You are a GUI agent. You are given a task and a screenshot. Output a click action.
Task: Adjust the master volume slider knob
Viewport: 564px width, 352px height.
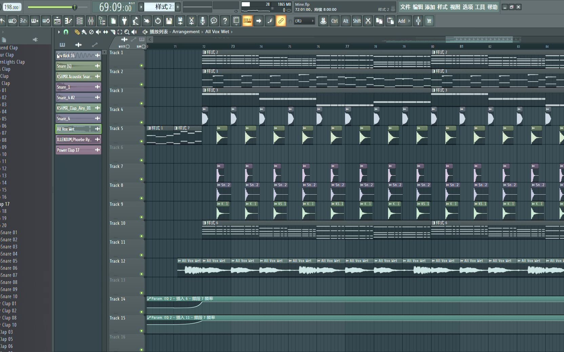coord(75,7)
